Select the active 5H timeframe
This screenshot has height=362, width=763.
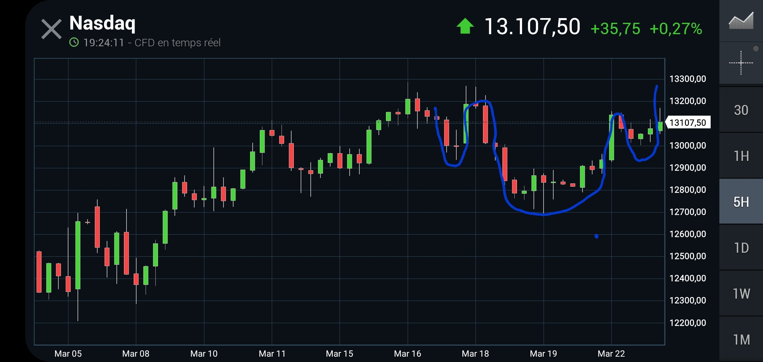(x=741, y=202)
